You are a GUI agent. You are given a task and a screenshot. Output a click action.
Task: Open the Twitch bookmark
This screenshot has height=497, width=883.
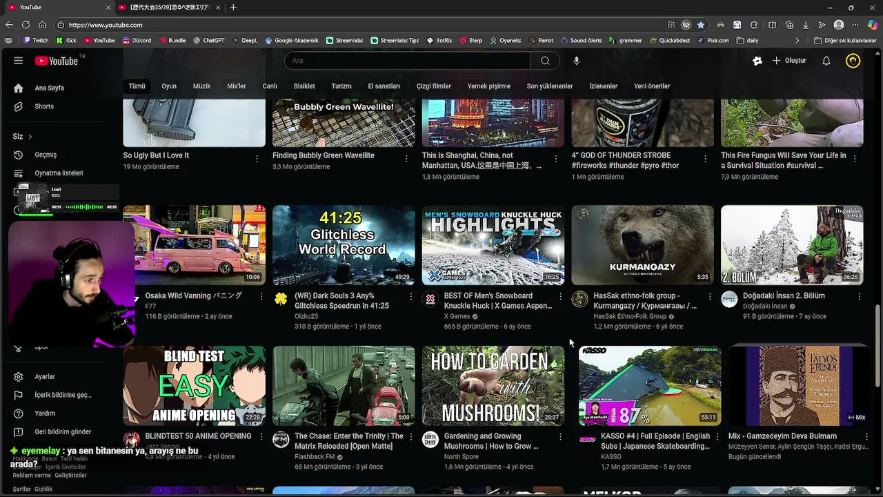(36, 41)
